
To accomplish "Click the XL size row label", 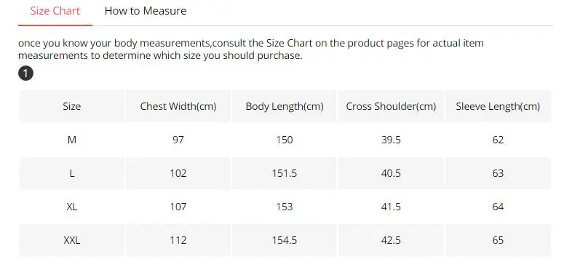I will point(72,207).
